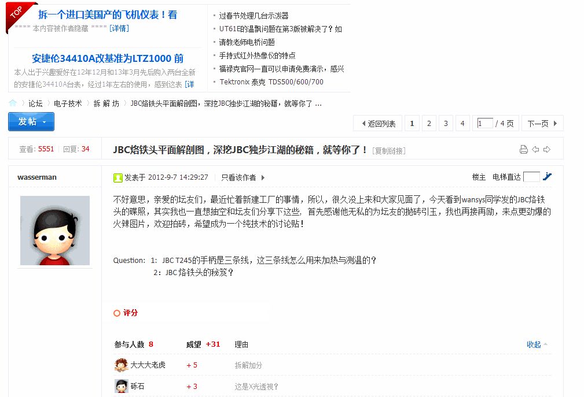
Task: Click 下一页 next page button
Action: point(542,124)
